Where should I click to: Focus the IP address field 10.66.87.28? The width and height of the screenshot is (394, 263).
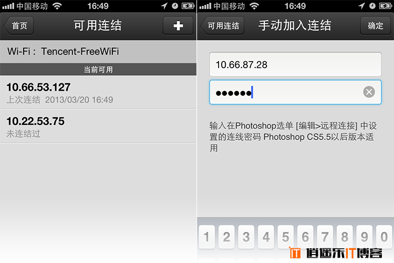coord(295,64)
